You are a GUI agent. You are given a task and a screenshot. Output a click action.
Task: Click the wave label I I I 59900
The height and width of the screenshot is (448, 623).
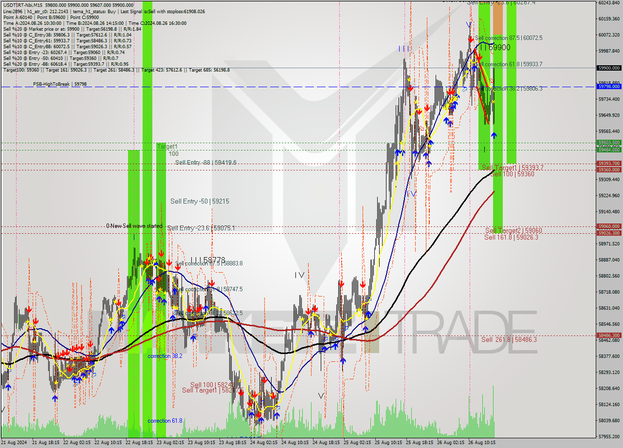point(495,48)
